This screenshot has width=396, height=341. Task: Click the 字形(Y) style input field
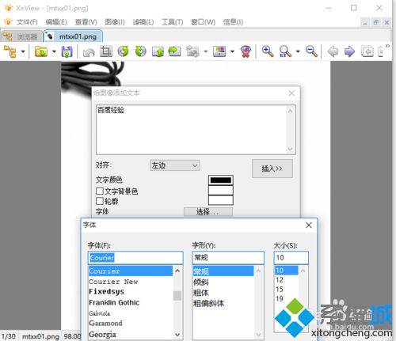228,258
